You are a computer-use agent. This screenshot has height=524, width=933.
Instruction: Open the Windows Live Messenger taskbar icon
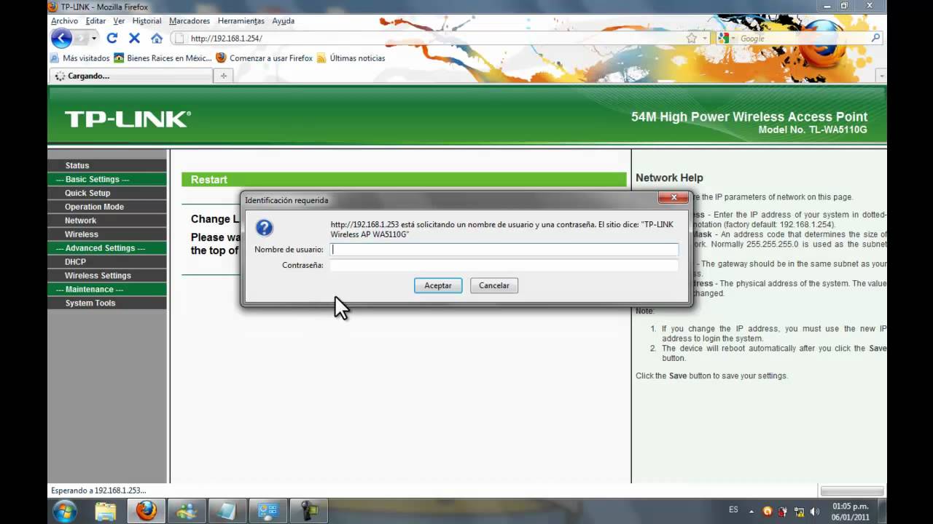click(x=187, y=511)
